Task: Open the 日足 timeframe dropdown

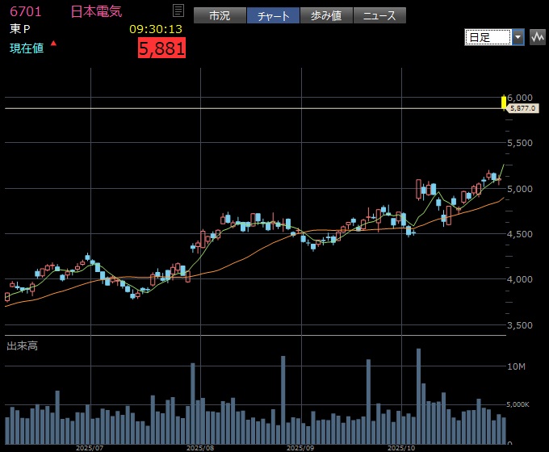Action: coord(488,37)
